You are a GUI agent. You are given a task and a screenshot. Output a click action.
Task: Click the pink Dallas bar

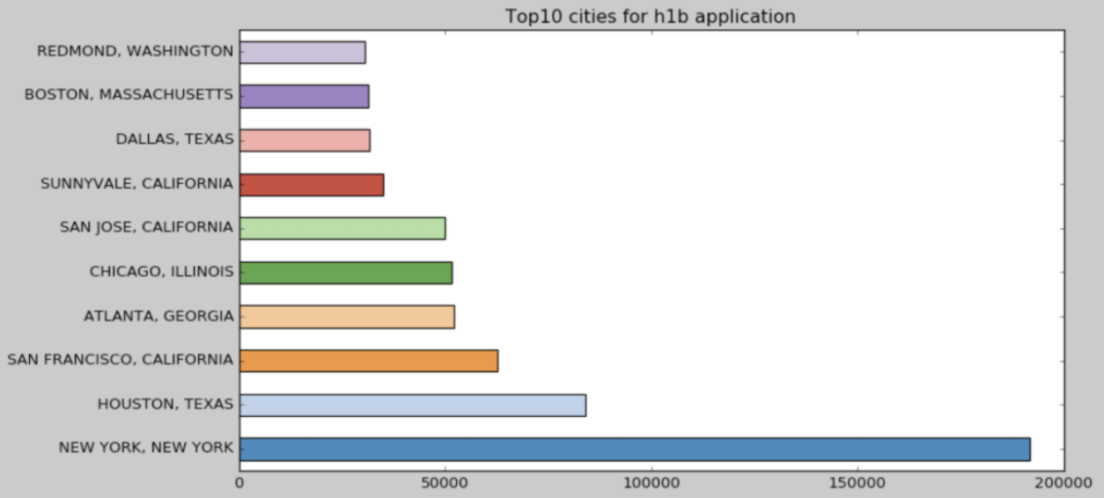305,140
